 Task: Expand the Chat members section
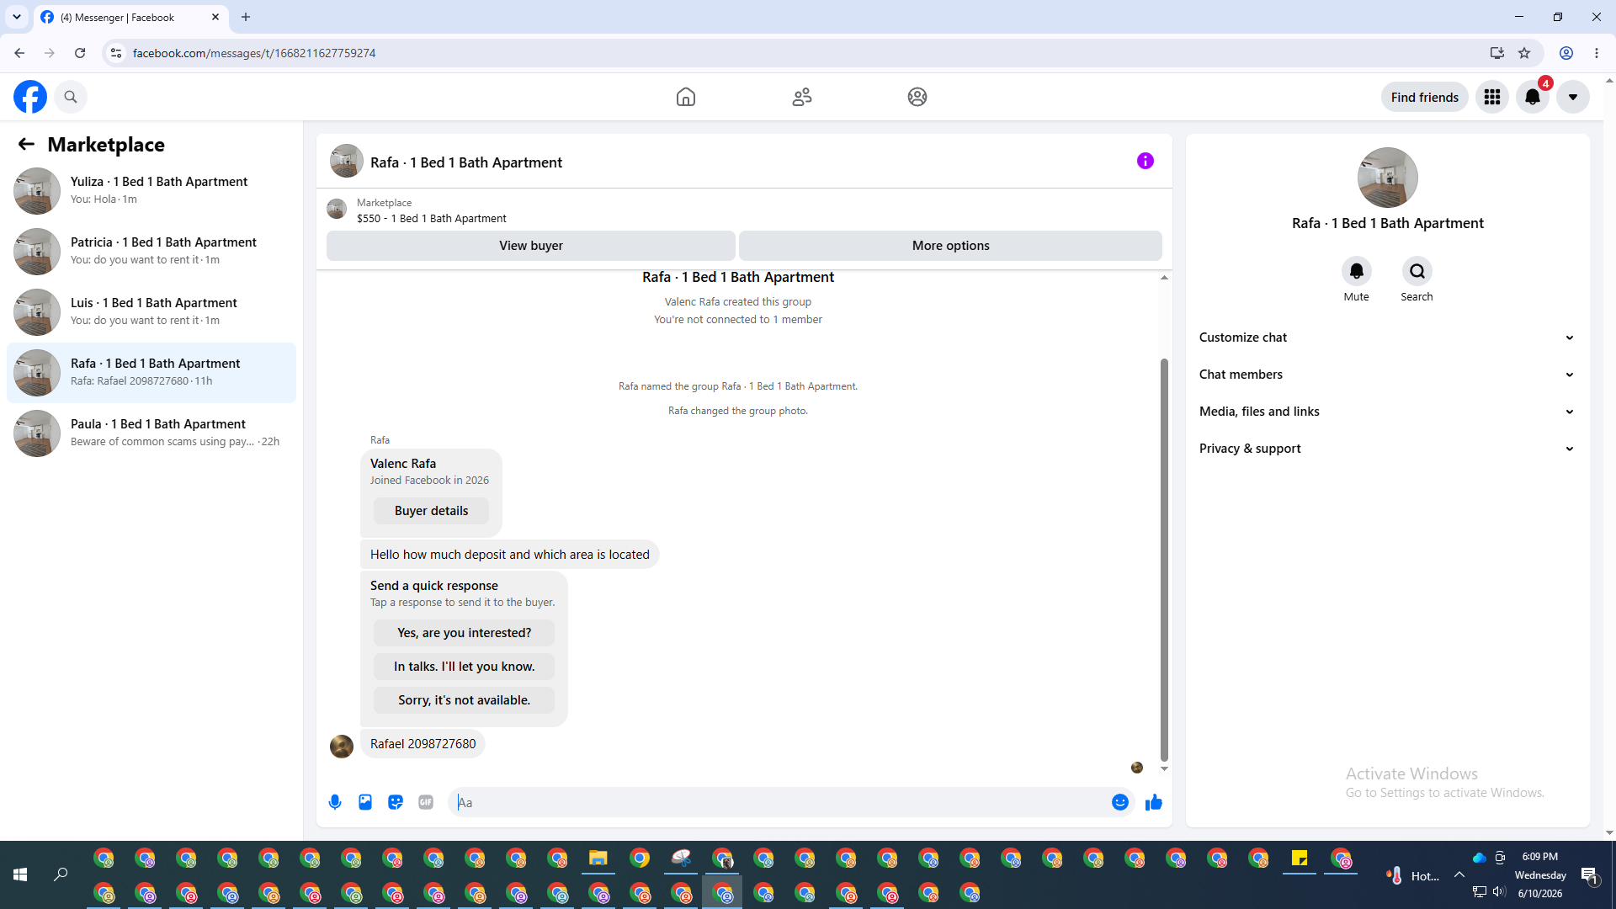point(1387,375)
